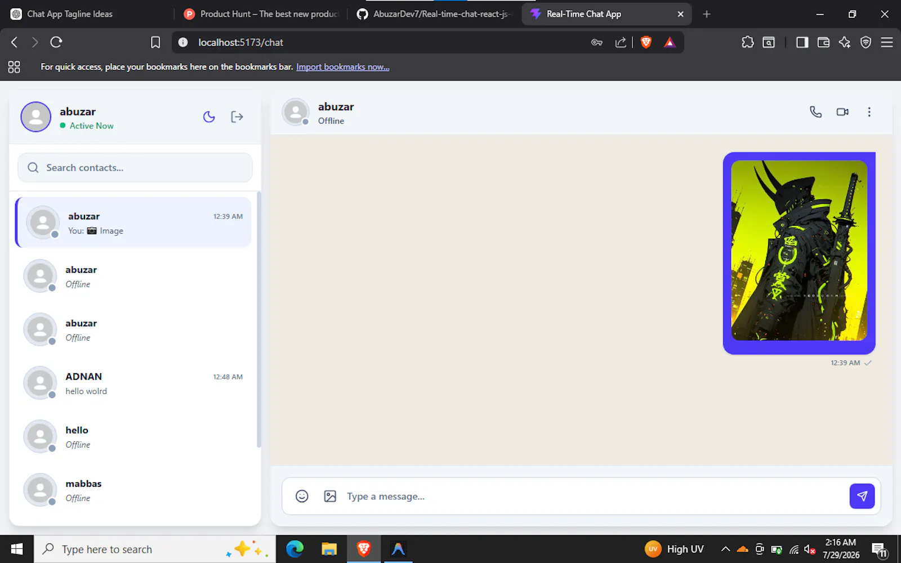Image resolution: width=901 pixels, height=563 pixels.
Task: Focus the Type a message field
Action: pos(594,496)
